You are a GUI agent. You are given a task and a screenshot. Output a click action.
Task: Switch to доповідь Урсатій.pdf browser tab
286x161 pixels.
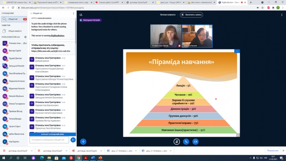pos(140,3)
